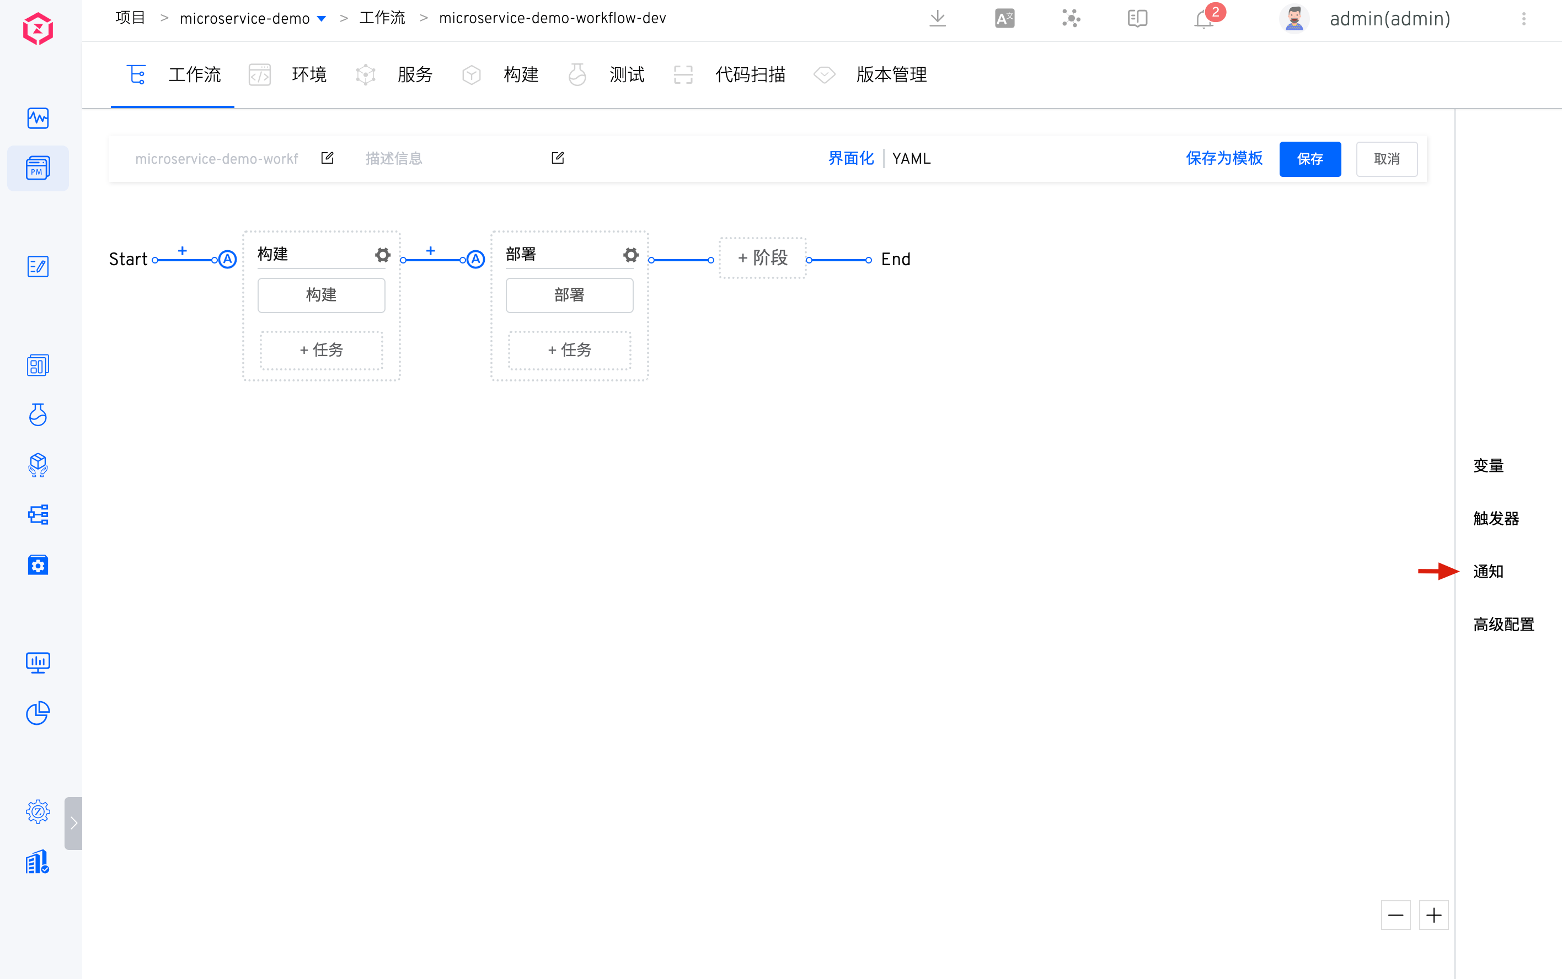Click 保存为模板 link
Screen dimensions: 1562x979
(1224, 158)
